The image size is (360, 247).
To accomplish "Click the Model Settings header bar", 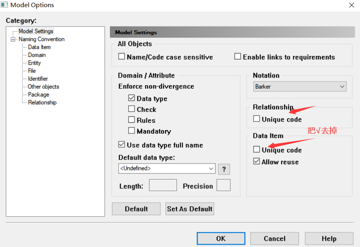I will point(232,32).
